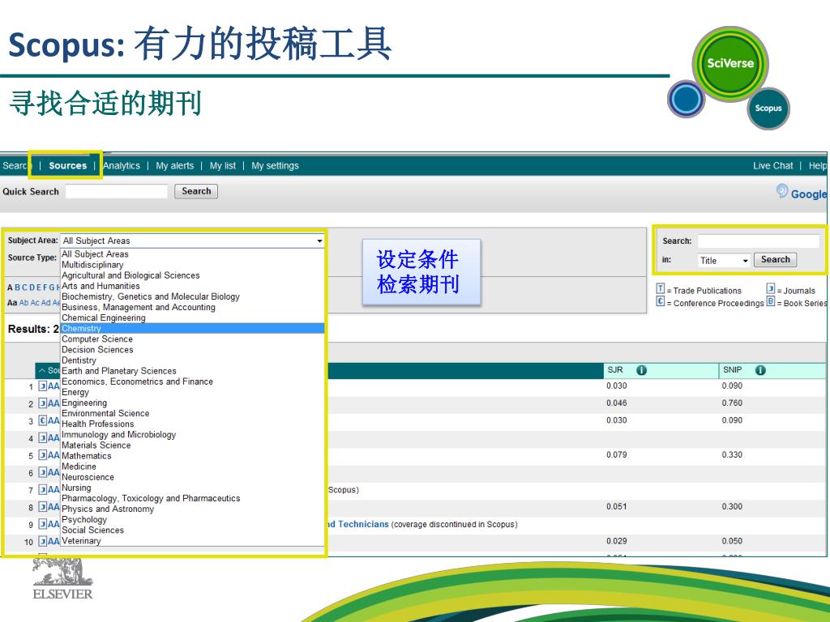Click the Conference Proceedings legend icon
This screenshot has width=830, height=622.
point(660,301)
